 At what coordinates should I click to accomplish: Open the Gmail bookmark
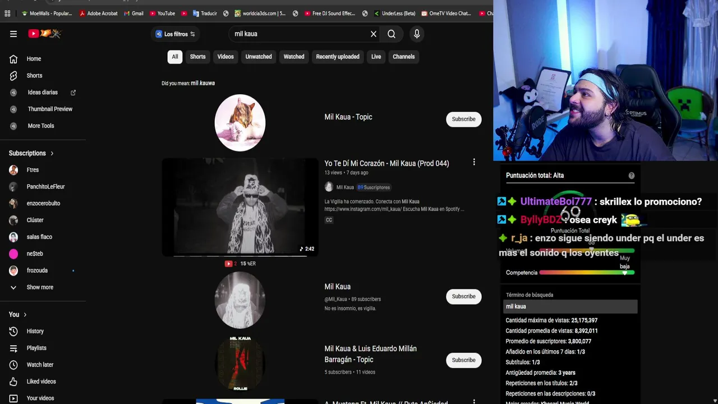pos(134,13)
